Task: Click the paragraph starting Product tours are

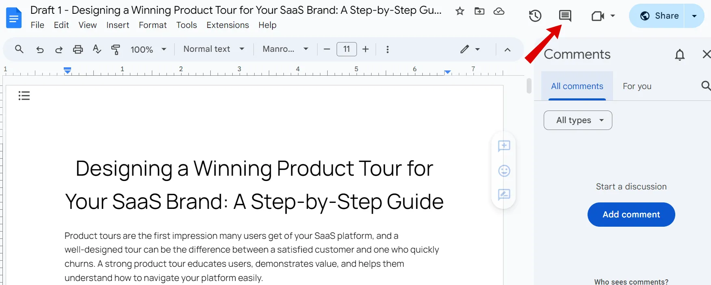Action: click(252, 257)
